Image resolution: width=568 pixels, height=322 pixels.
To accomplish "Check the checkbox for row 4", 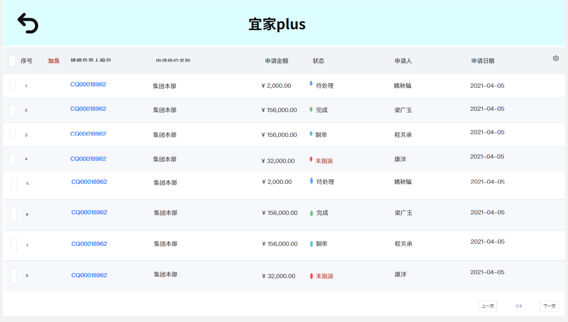I will (x=12, y=159).
